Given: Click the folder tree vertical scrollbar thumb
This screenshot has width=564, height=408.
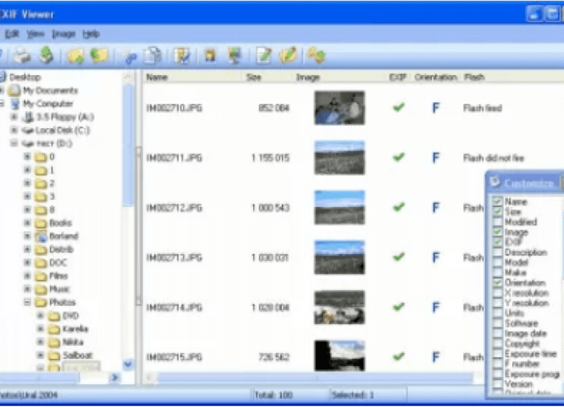Looking at the screenshot, I should tap(128, 145).
